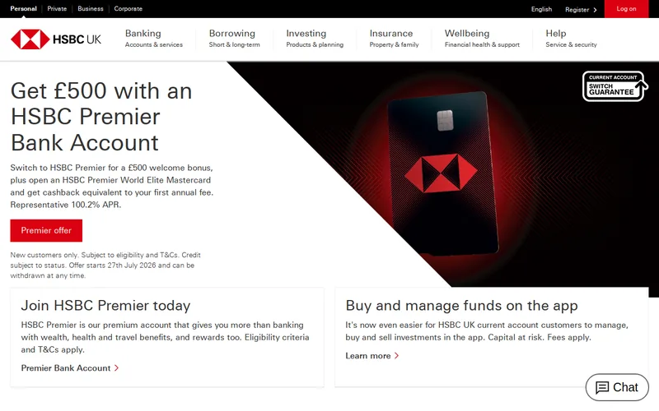Click the 'Join HSBC Premier today' heading
Image resolution: width=659 pixels, height=411 pixels.
(105, 305)
